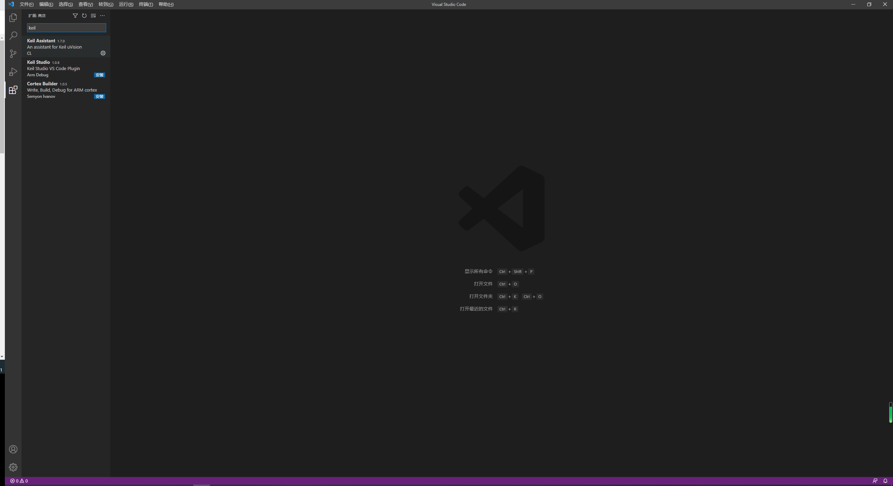Select the Explorer icon in the activity bar
893x486 pixels.
tap(13, 18)
